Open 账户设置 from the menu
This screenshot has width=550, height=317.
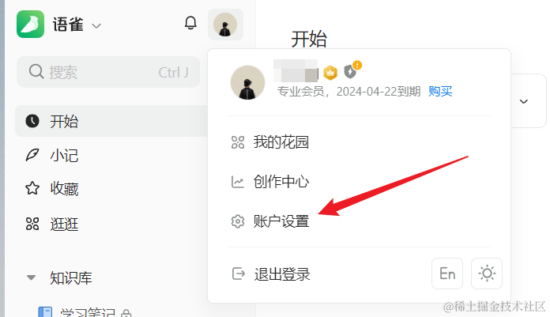tap(270, 221)
